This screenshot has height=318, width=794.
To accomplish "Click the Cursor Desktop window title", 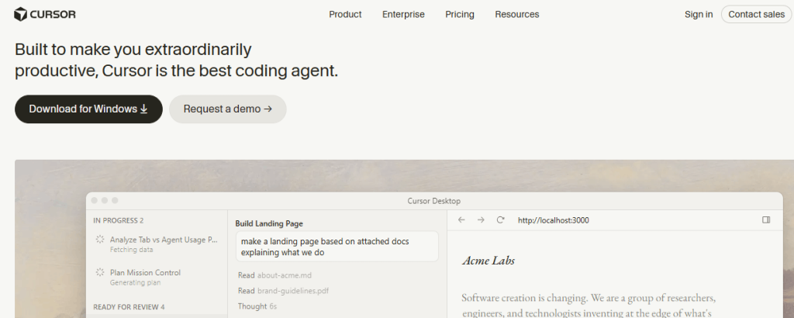I will coord(434,201).
